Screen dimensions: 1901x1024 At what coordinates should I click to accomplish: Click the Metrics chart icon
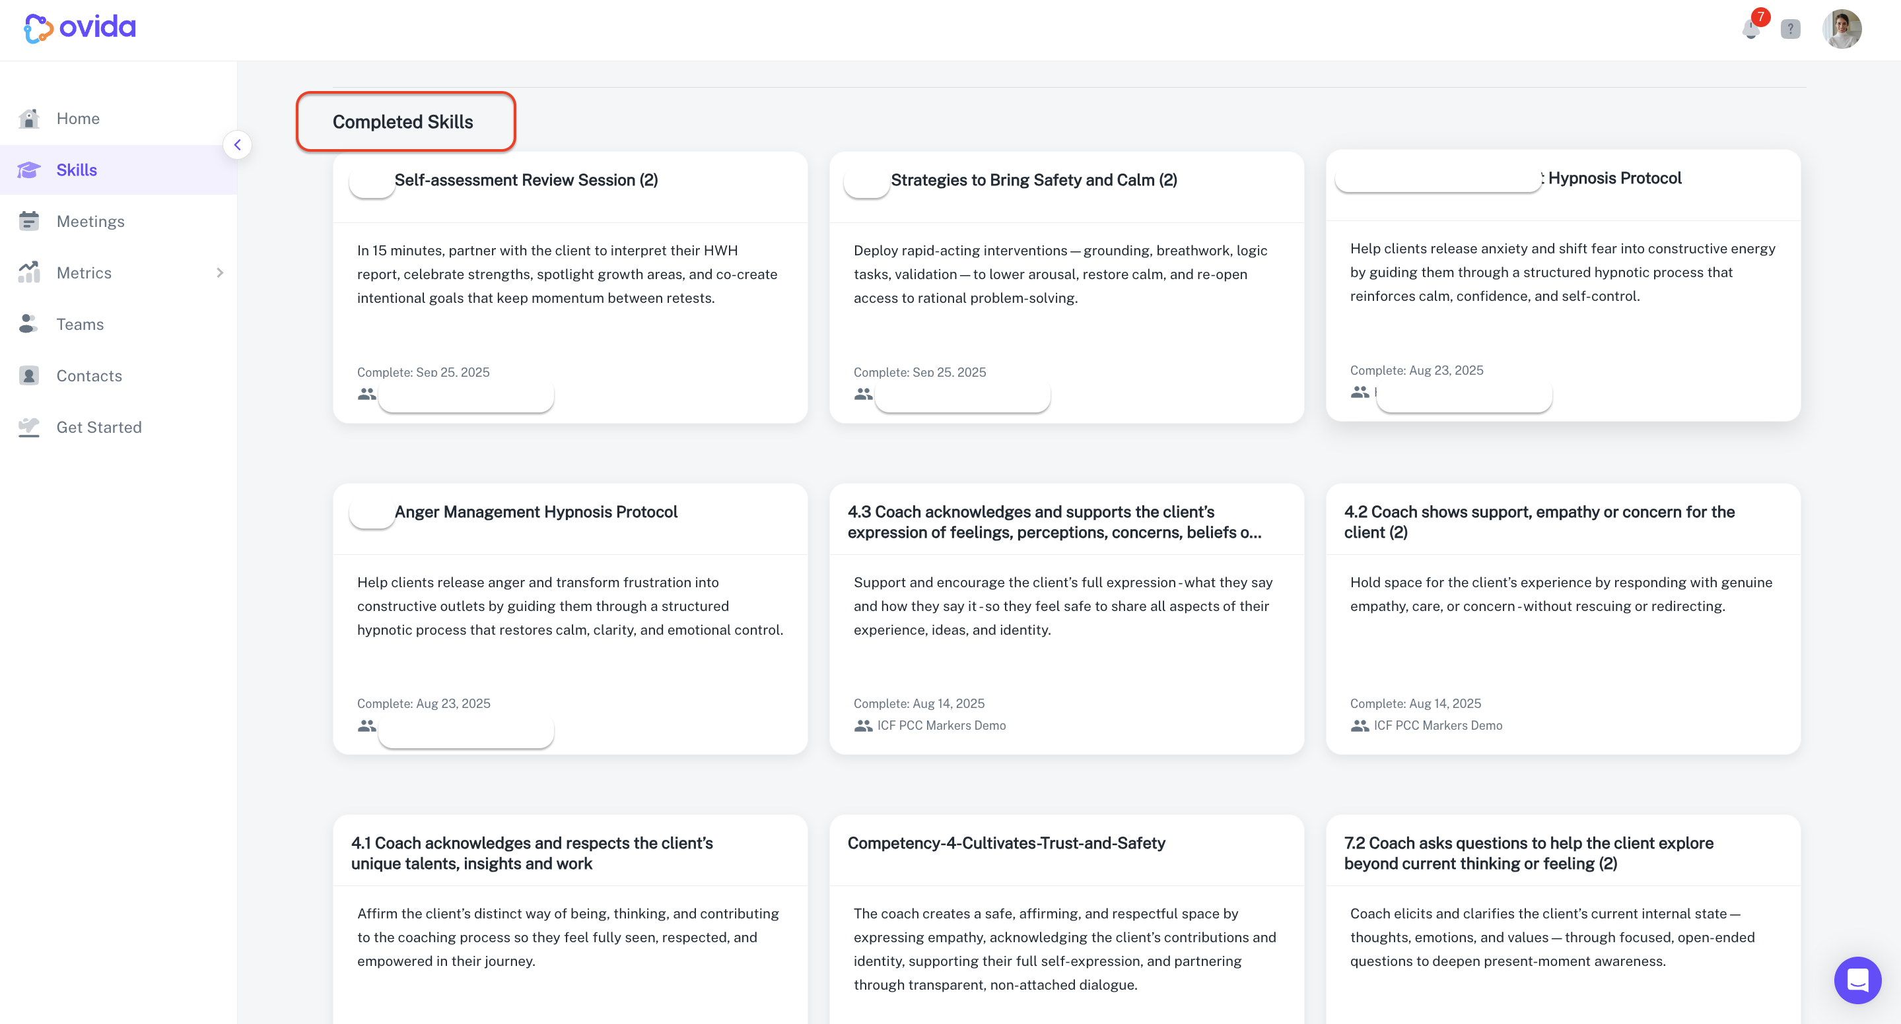(x=29, y=272)
